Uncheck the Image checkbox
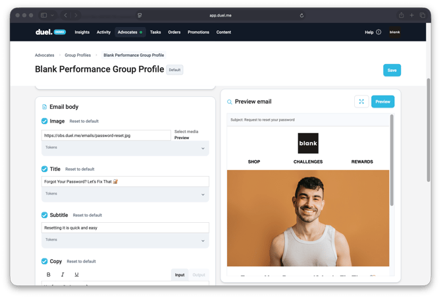This screenshot has width=441, height=298. click(x=45, y=121)
